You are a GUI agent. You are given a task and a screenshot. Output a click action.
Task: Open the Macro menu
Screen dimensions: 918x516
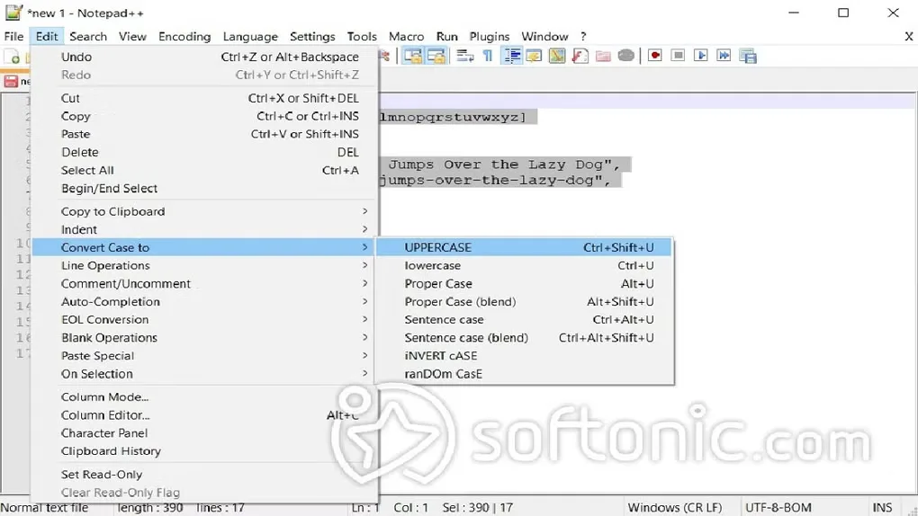tap(406, 36)
